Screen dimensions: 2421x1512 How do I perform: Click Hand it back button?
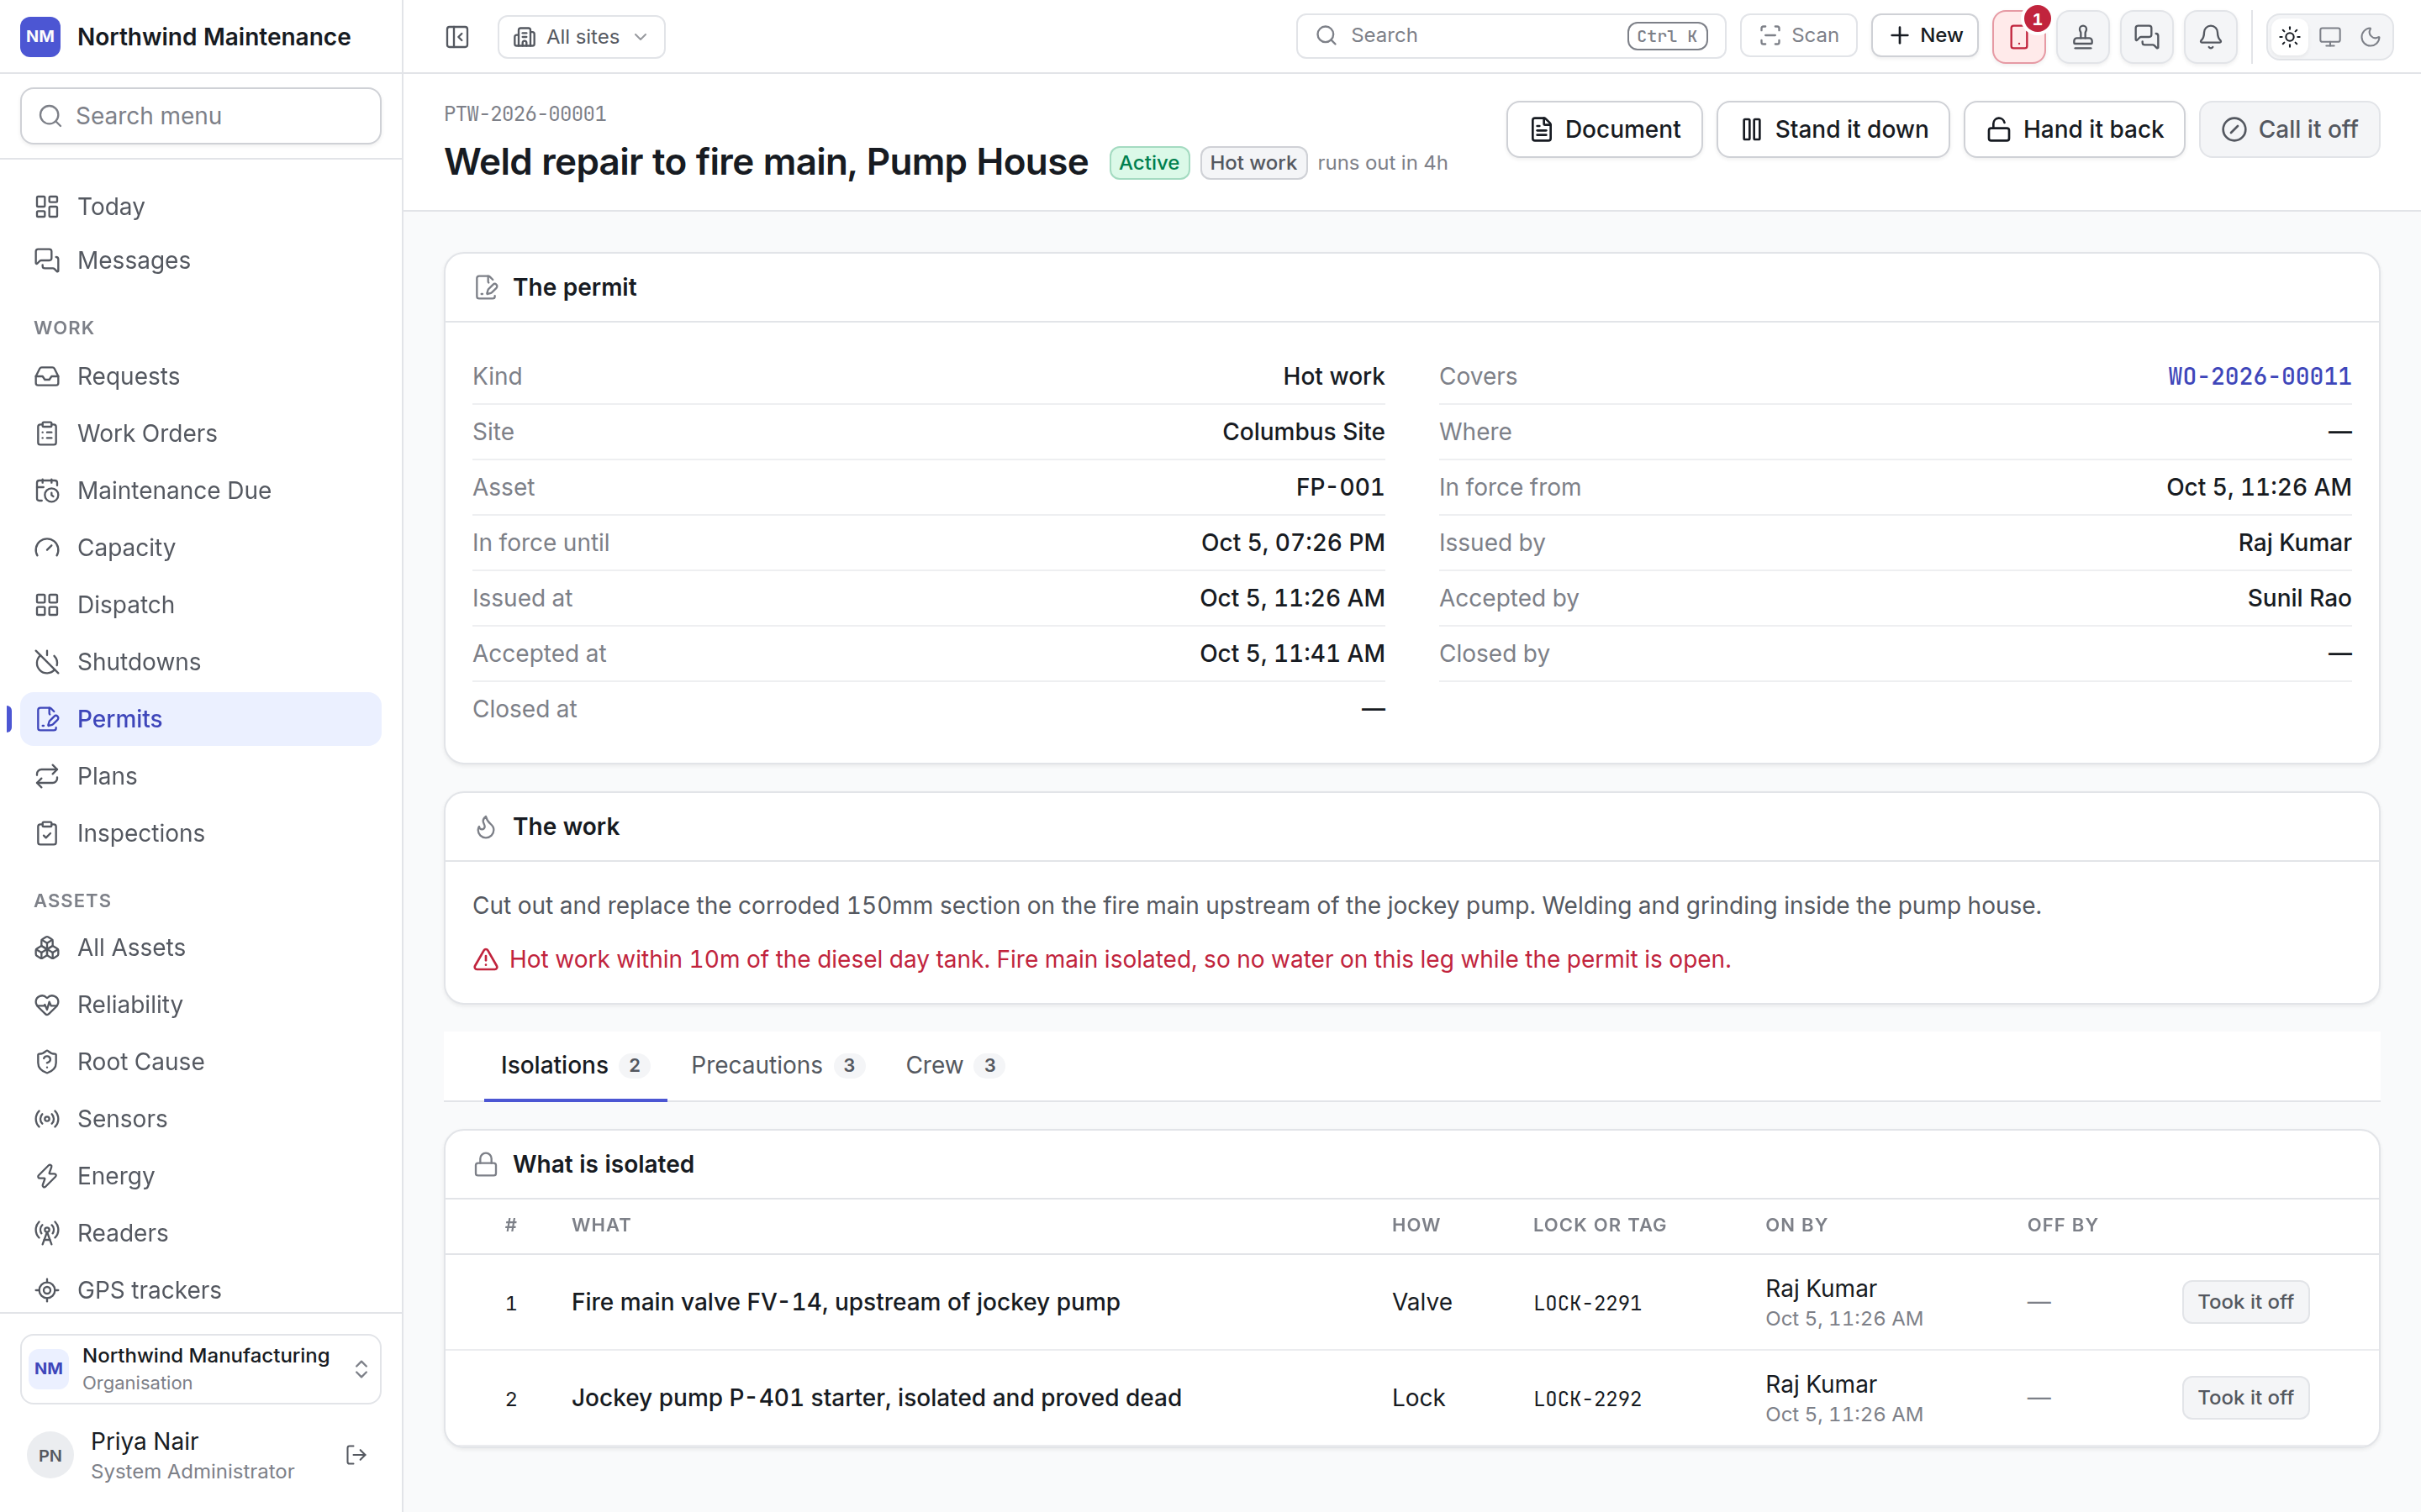pyautogui.click(x=2075, y=129)
